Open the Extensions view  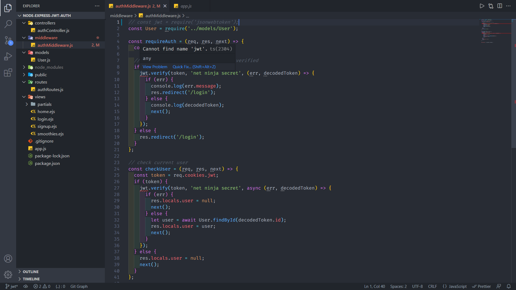(x=8, y=73)
